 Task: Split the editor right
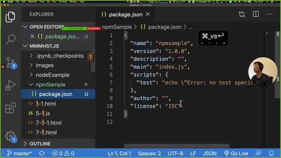click(256, 14)
